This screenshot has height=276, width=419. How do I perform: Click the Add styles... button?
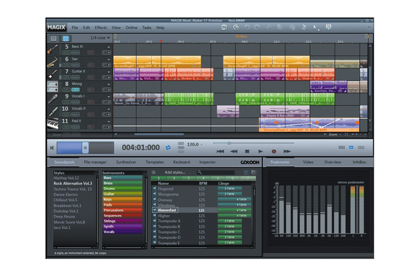pos(175,172)
